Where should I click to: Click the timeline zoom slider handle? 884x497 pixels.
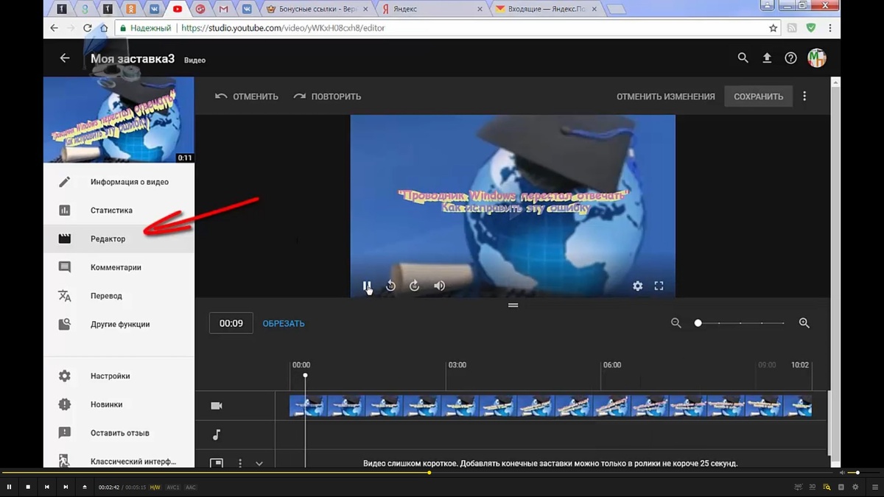698,323
